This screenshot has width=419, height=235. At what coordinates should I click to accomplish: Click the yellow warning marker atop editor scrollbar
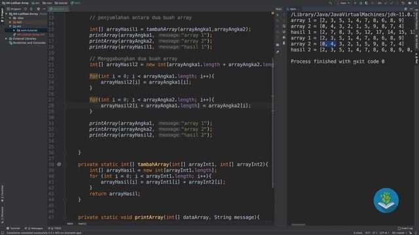pos(272,13)
